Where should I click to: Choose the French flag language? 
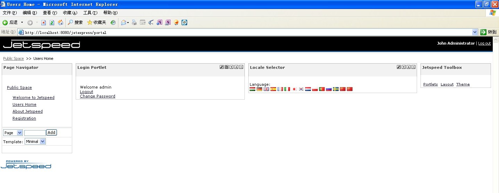click(280, 89)
